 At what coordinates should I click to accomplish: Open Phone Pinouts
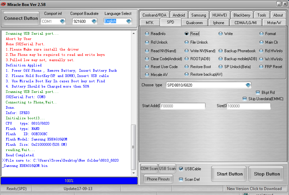point(158,179)
